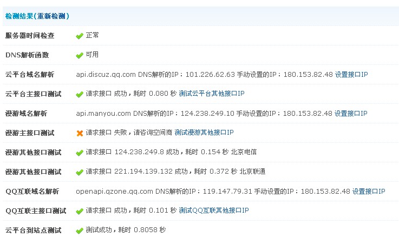Click green check icon in 云平台到站点测试 row
This screenshot has height=237, width=399.
coord(80,231)
